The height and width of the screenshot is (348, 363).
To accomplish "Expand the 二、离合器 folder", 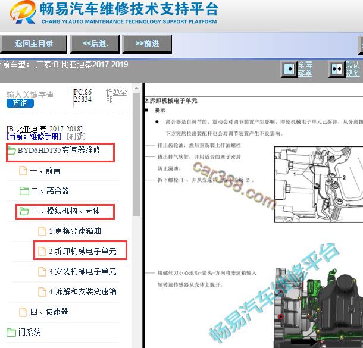I will (x=50, y=191).
